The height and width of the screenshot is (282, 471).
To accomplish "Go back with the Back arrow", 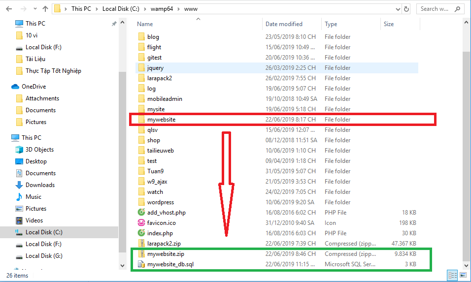I will [x=9, y=9].
